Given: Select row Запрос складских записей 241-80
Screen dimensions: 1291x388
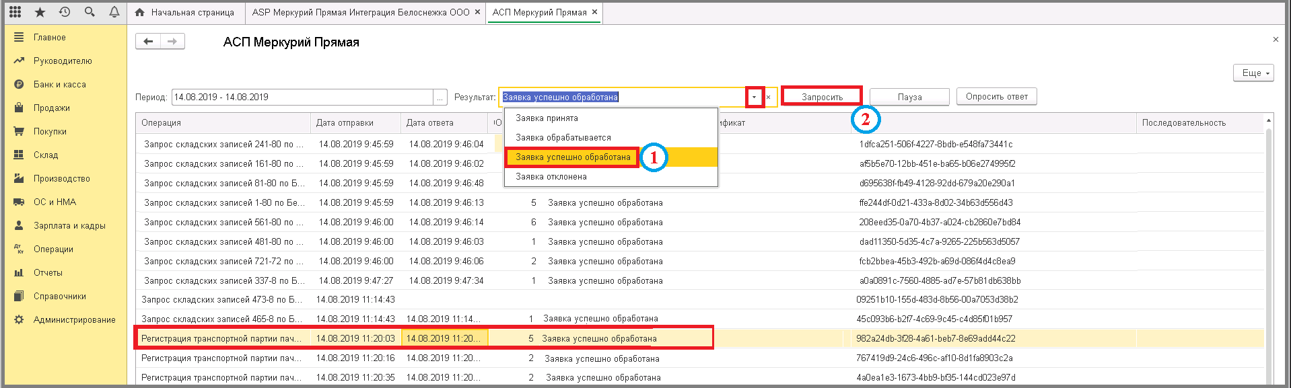Looking at the screenshot, I should point(223,145).
